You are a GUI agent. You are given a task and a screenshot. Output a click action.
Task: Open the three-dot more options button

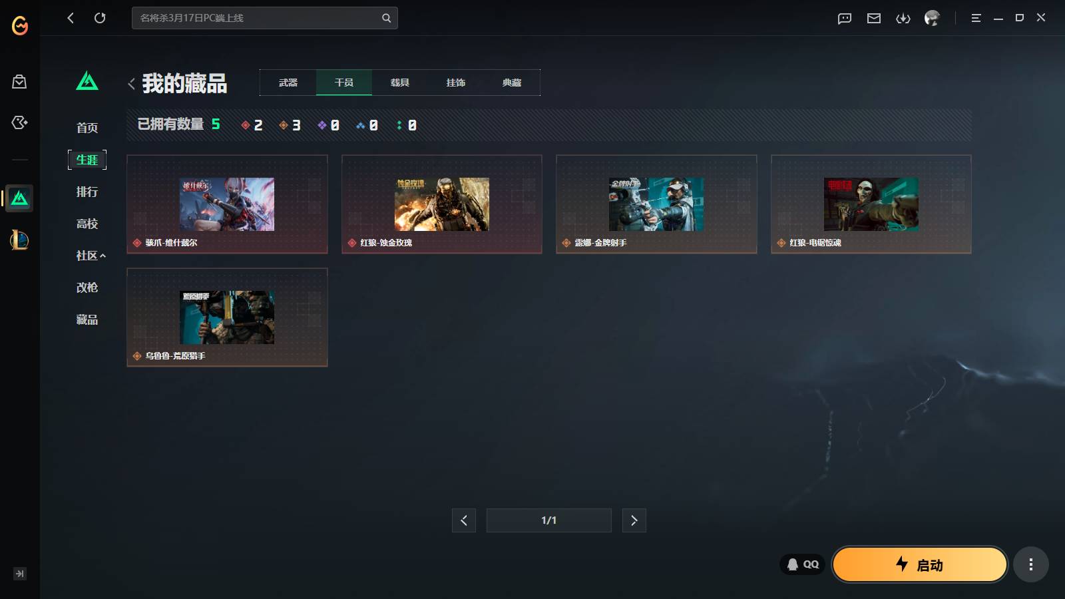1031,565
